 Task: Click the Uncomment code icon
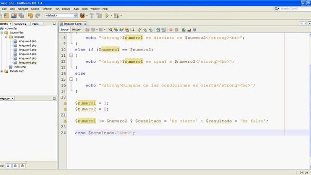(x=189, y=30)
